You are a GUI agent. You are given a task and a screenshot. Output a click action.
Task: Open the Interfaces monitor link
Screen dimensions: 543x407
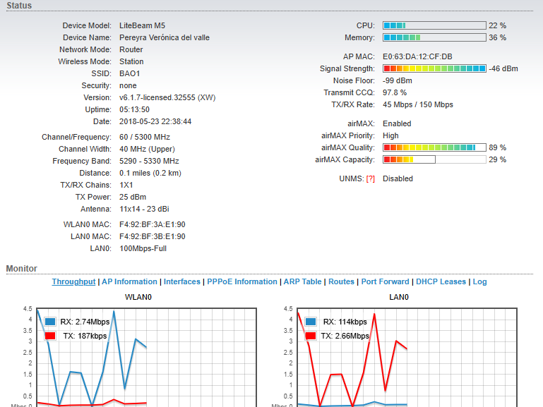[181, 281]
